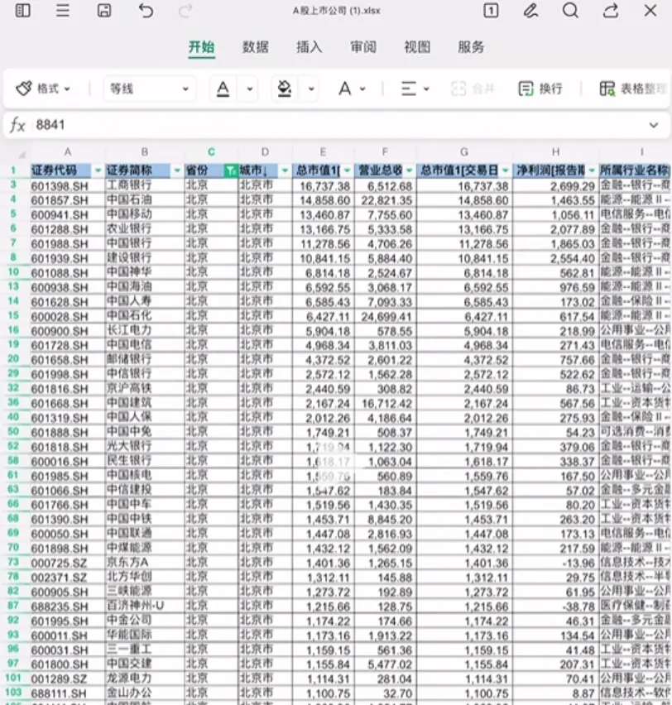Open the 格式 format brush dropdown

pyautogui.click(x=43, y=89)
